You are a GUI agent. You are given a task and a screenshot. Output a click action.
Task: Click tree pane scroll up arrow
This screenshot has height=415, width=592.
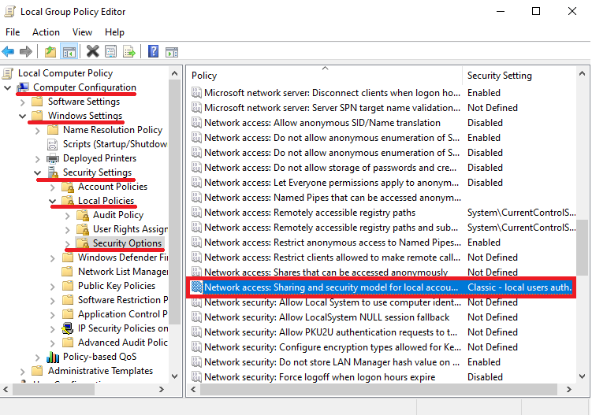(x=174, y=73)
